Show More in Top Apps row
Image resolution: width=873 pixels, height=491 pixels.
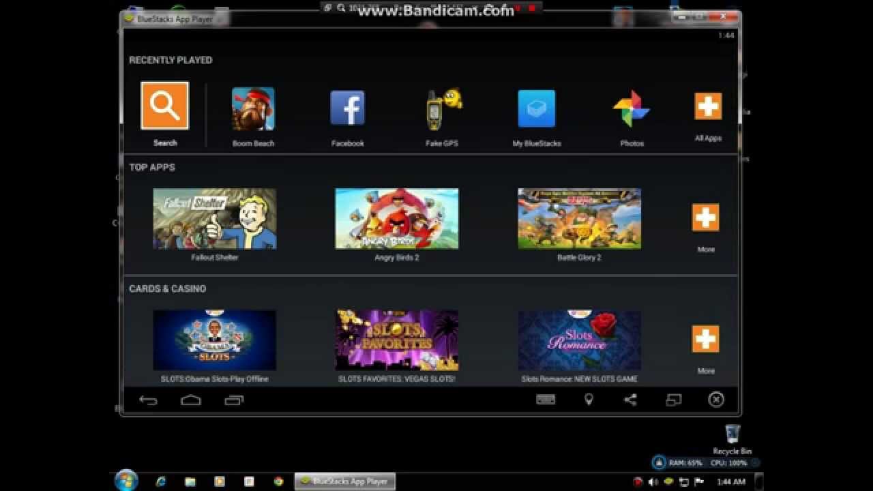(706, 218)
